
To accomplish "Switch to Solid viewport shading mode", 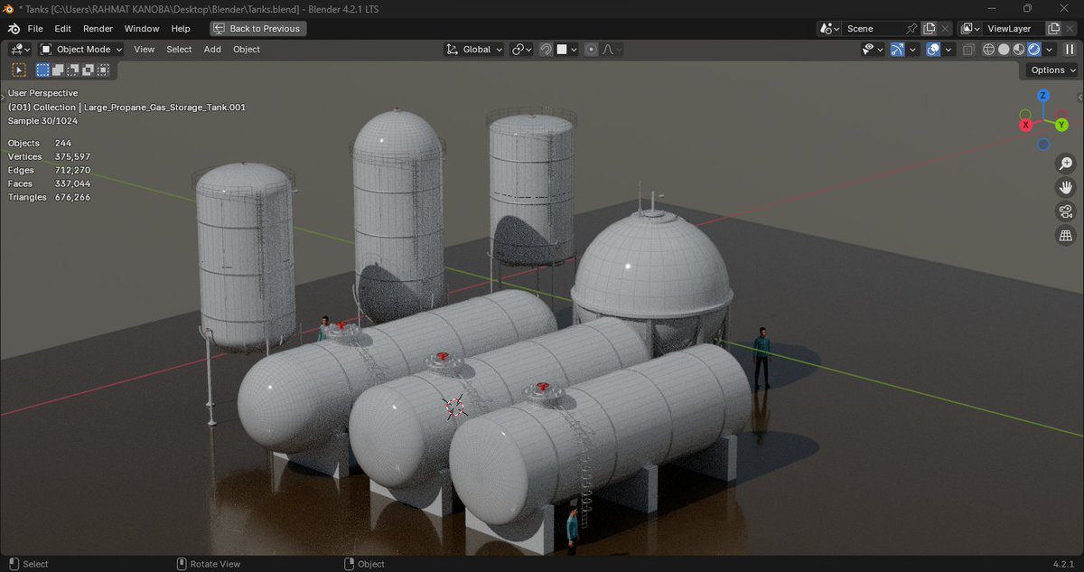I will [1003, 50].
